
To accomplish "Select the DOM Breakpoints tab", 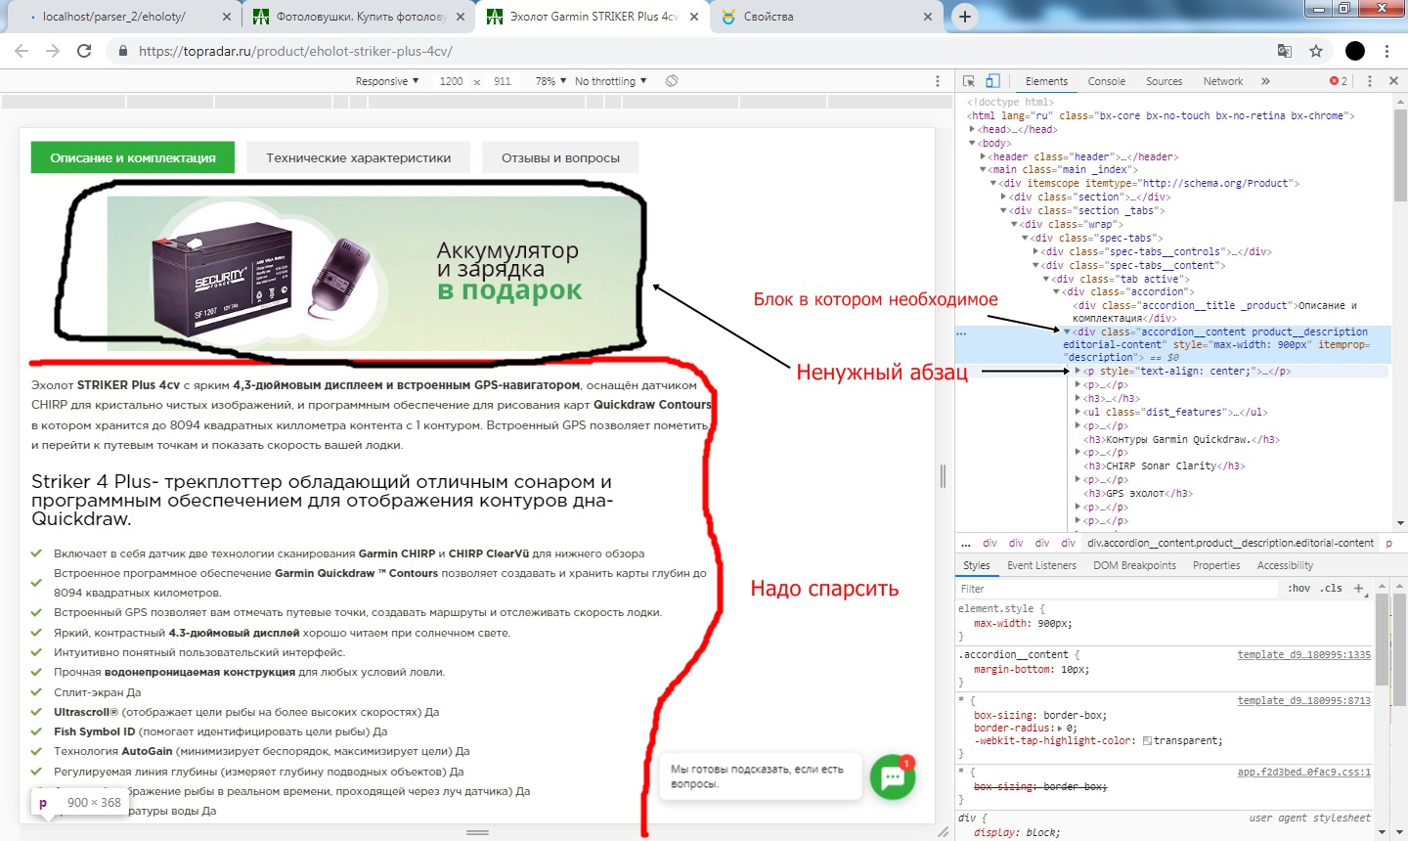I will coord(1134,565).
